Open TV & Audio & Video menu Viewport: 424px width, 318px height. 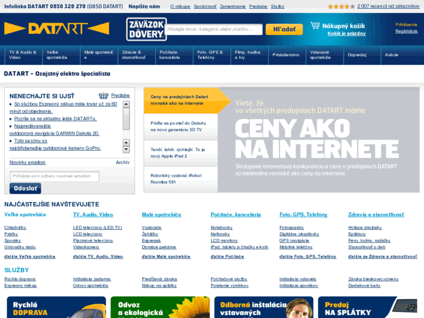click(x=24, y=55)
